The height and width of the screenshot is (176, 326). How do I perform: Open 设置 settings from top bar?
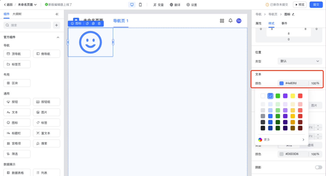point(192,5)
